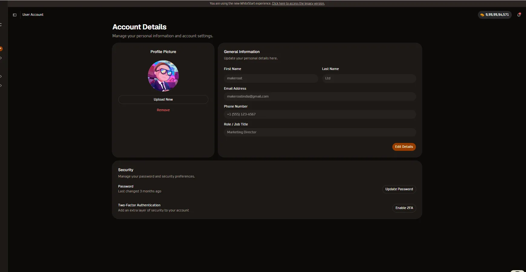Click the orange plus button in the sidebar
The height and width of the screenshot is (272, 526).
1,48
